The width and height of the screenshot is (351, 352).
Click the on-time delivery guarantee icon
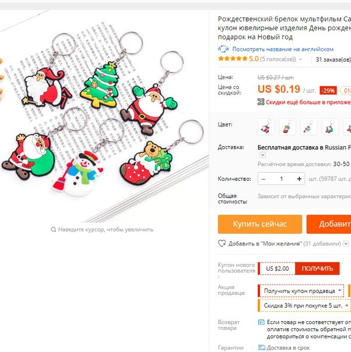click(261, 347)
